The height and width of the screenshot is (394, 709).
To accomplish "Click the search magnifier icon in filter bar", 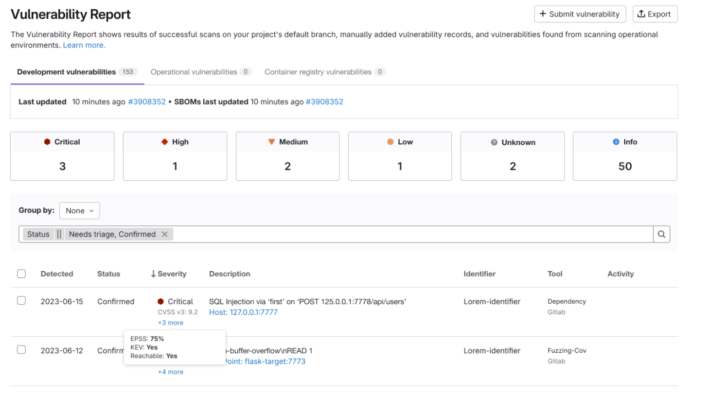I will (x=661, y=234).
